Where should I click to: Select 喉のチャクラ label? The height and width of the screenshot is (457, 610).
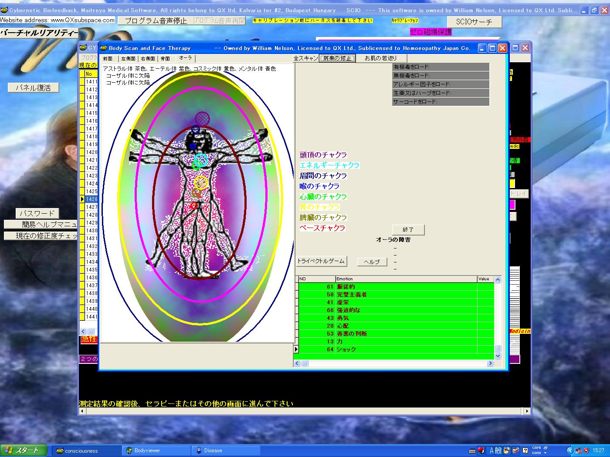click(x=319, y=186)
